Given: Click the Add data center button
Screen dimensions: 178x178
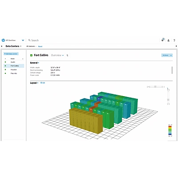Looking at the screenshot, I should point(11,54).
